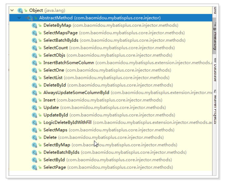Image resolution: width=235 pixels, height=181 pixels.
Task: Click the Delete class icon
Action: pos(34,137)
